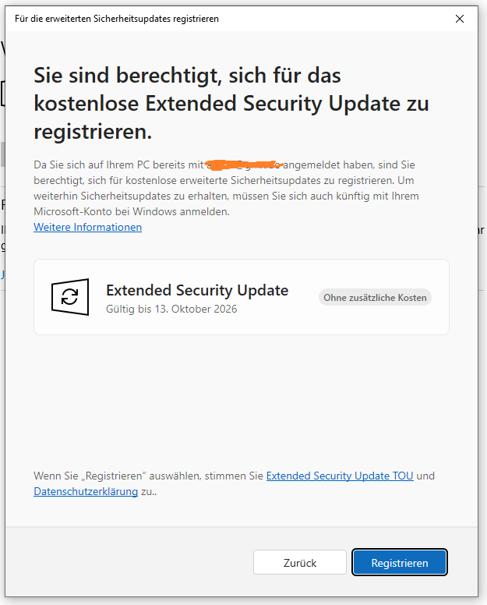Click the heading line kostenlose Extended Security Update
The image size is (487, 605).
(x=231, y=104)
